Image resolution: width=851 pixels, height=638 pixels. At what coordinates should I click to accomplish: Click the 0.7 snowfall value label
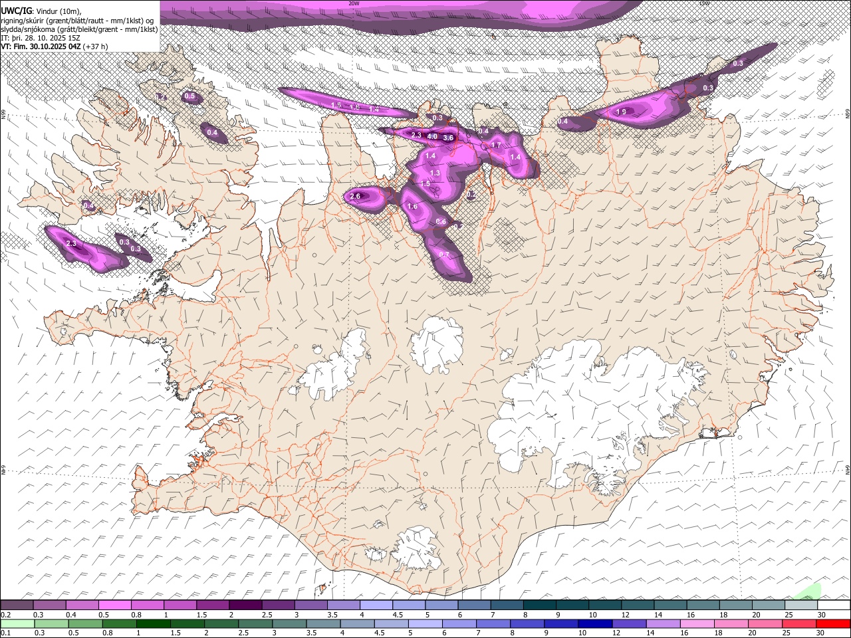pos(444,255)
